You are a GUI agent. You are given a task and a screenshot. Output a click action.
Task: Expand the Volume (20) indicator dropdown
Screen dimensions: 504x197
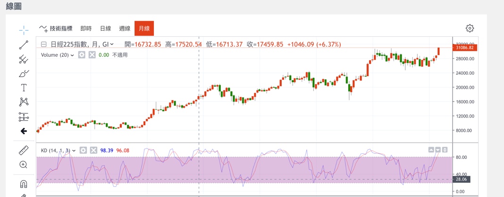tap(72, 55)
